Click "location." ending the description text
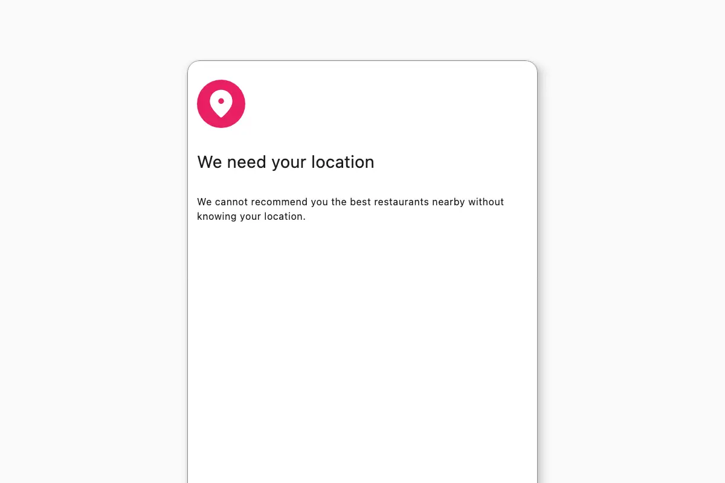The width and height of the screenshot is (725, 483). pyautogui.click(x=285, y=216)
